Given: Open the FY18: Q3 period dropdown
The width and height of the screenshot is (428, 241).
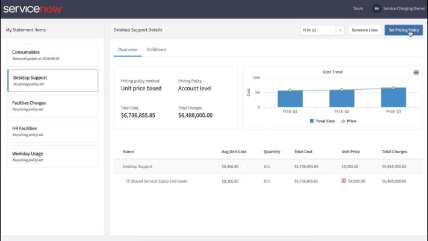Looking at the screenshot, I should tap(318, 30).
